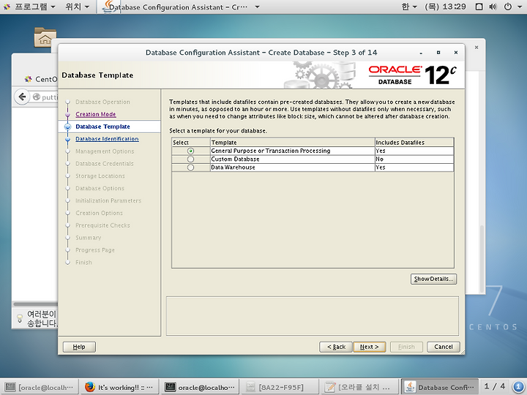Click the Next button
This screenshot has height=395, width=527.
click(370, 347)
